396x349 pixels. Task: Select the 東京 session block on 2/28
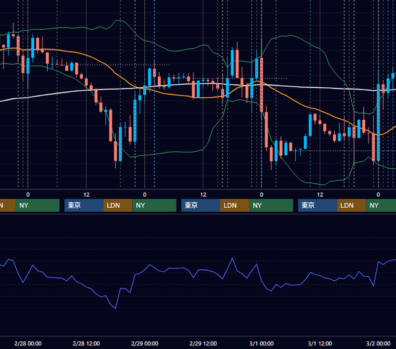tap(84, 205)
